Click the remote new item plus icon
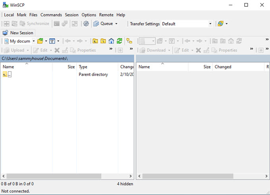 point(261,50)
